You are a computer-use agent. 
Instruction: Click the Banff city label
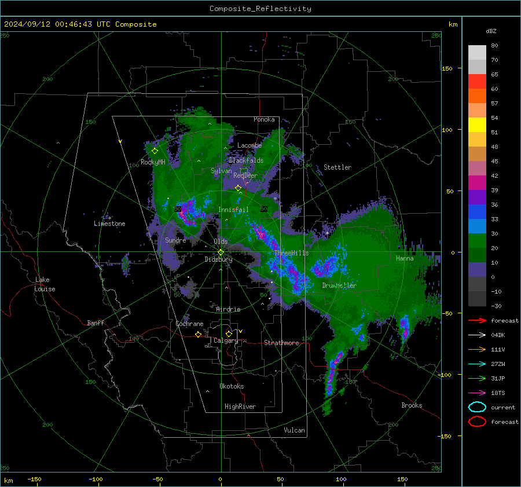click(96, 323)
